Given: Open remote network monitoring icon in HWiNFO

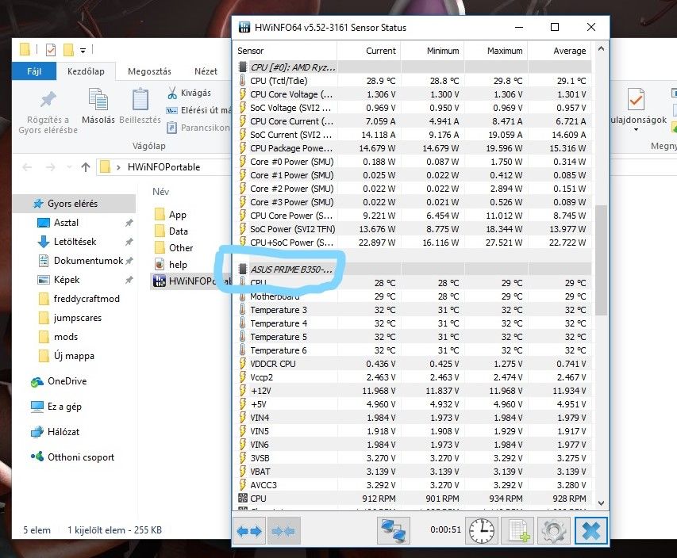Looking at the screenshot, I should [394, 530].
